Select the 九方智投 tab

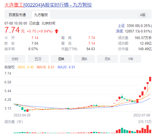point(41,15)
